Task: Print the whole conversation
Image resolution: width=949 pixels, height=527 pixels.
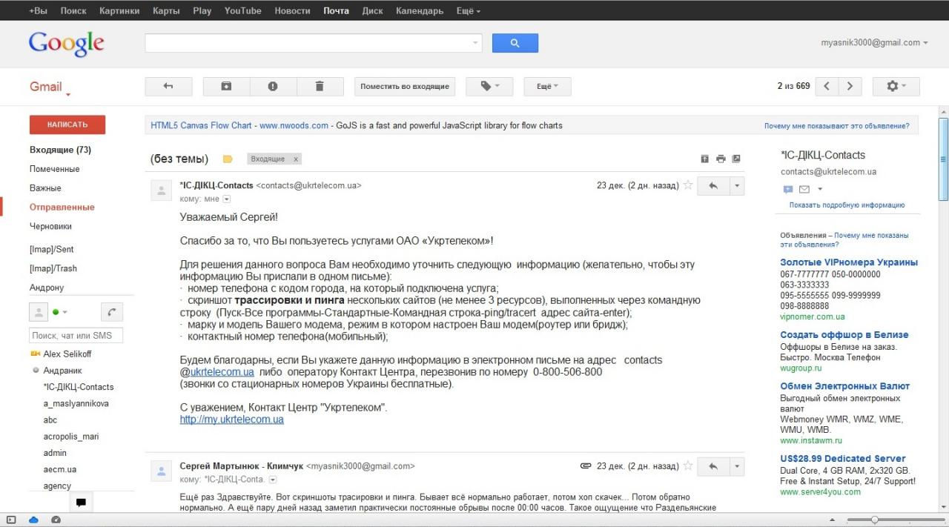Action: point(721,159)
